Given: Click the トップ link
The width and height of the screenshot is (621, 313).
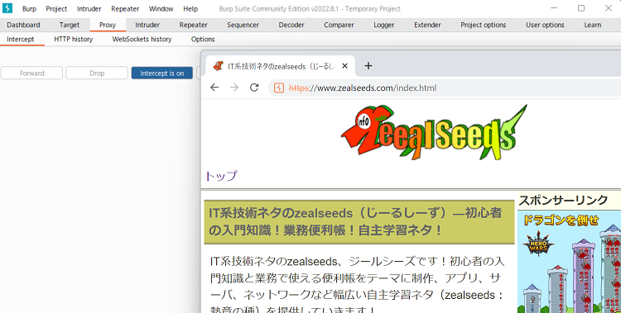Looking at the screenshot, I should tap(221, 176).
